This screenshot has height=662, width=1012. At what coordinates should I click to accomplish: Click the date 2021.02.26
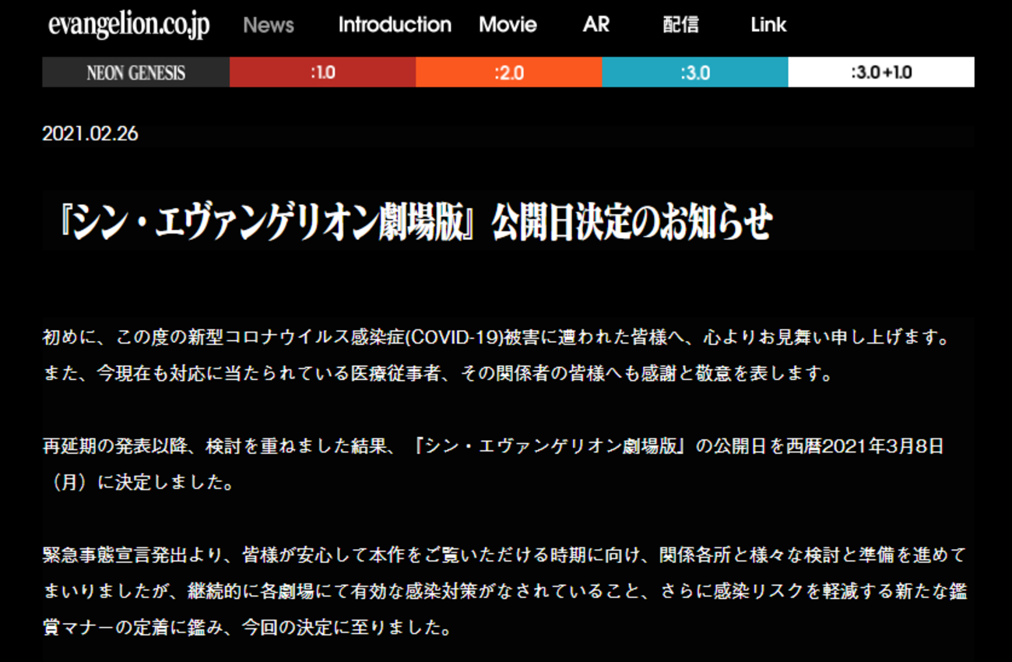(x=90, y=134)
